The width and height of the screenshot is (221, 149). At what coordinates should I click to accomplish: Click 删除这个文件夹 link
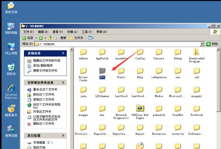(x=44, y=124)
